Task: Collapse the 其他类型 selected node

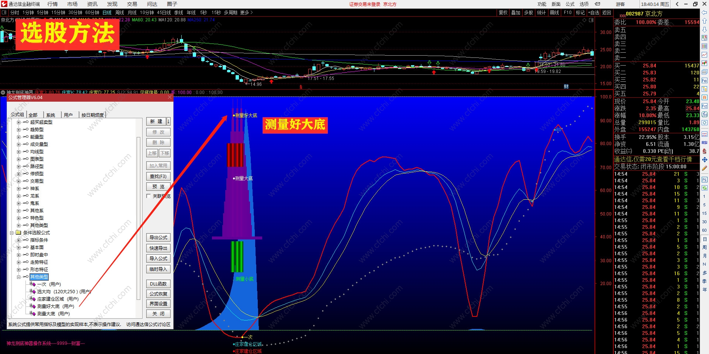Action: (18, 277)
